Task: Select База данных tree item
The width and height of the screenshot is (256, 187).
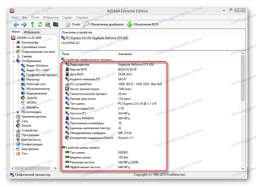Action: click(x=30, y=149)
